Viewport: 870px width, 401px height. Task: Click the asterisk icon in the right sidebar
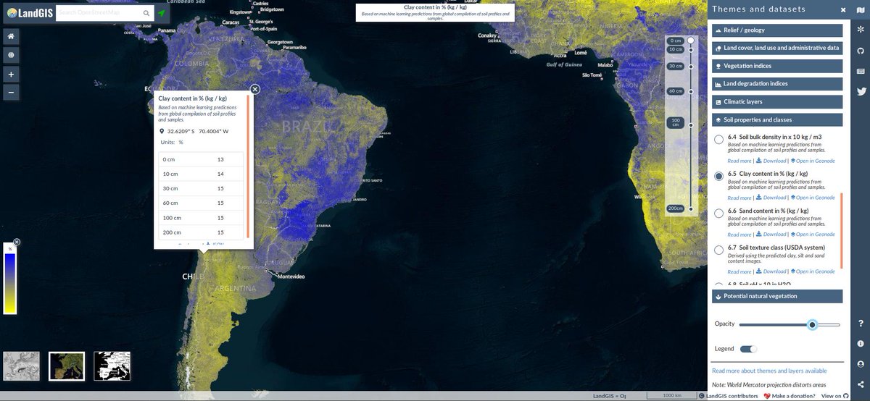861,30
